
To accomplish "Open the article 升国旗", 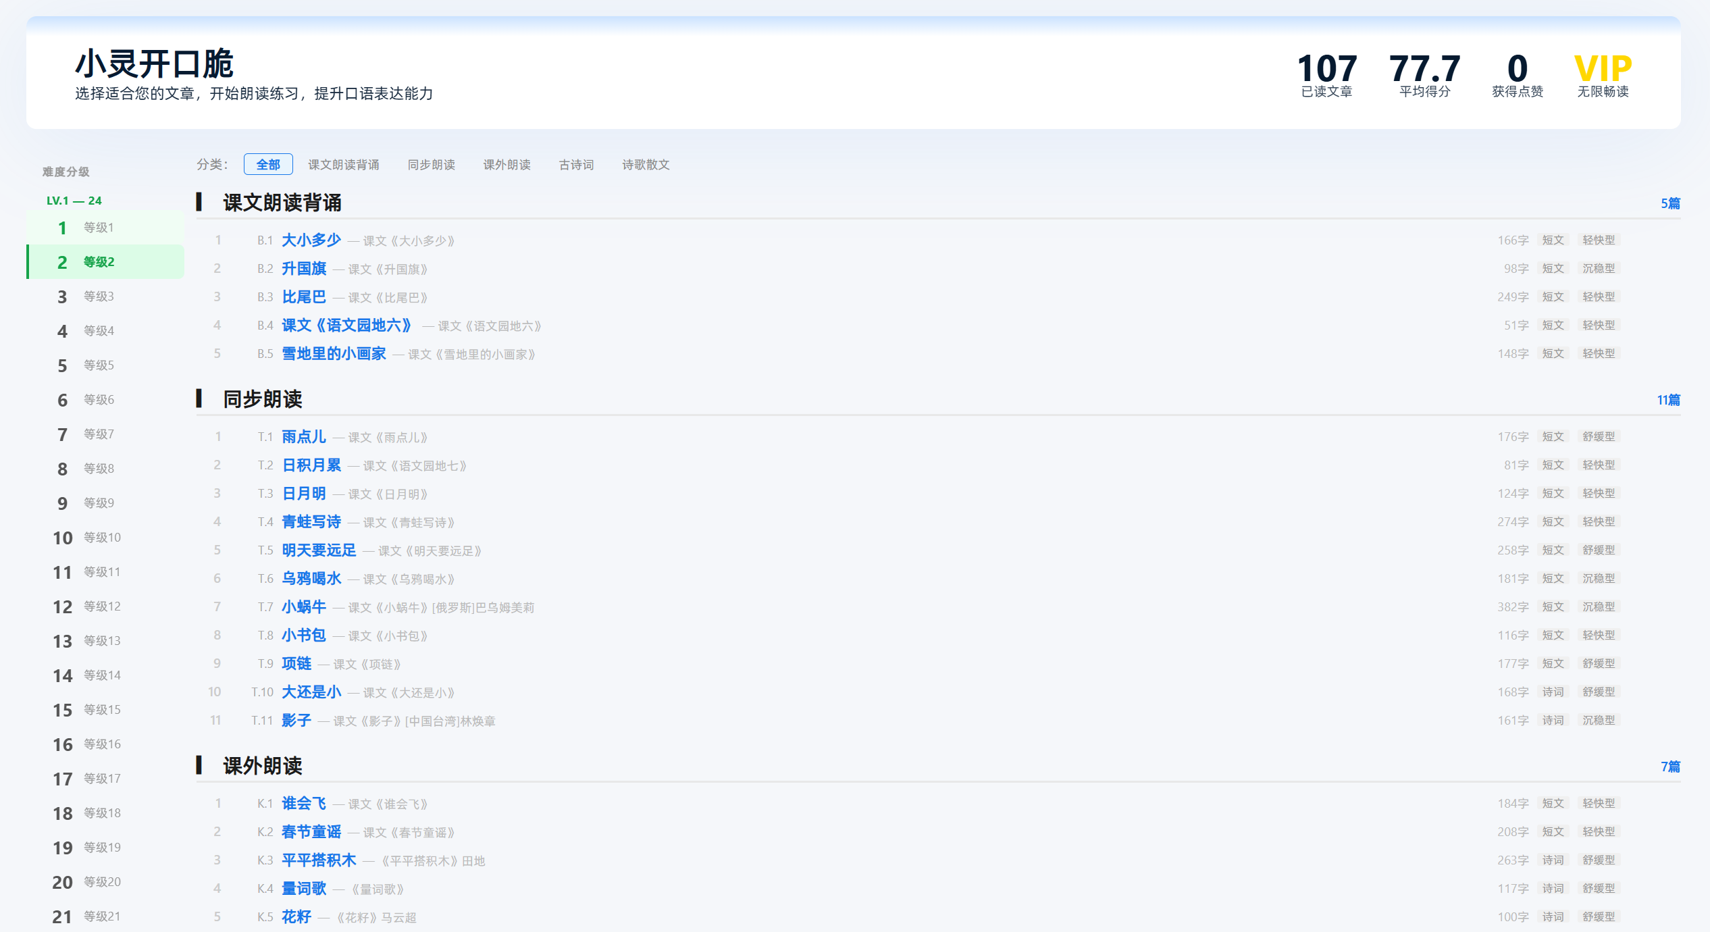I will click(304, 268).
